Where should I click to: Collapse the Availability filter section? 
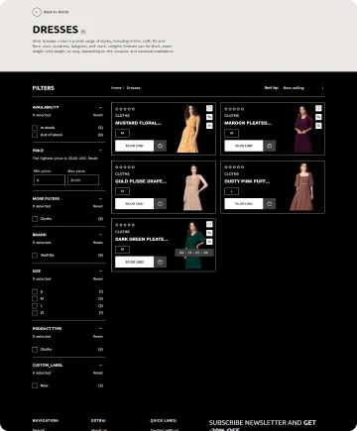coord(100,107)
